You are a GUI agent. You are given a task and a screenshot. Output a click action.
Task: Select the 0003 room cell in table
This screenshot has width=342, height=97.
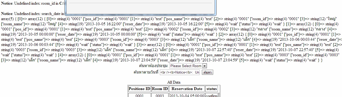[160, 95]
